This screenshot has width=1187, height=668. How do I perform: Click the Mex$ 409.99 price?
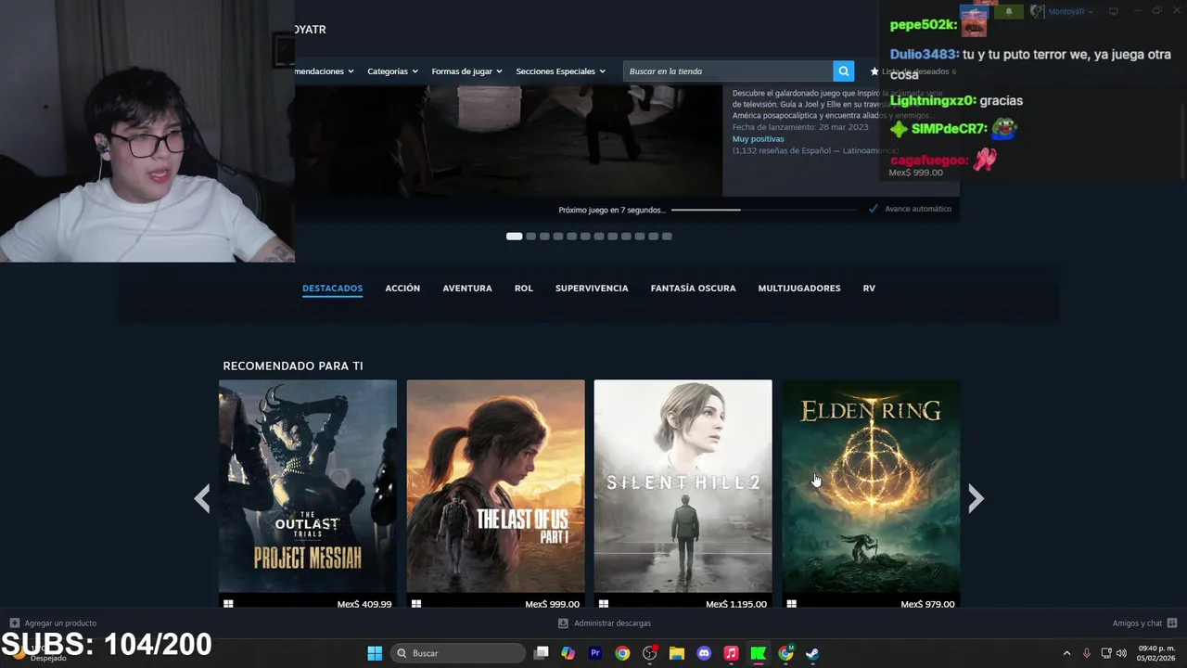click(x=364, y=604)
